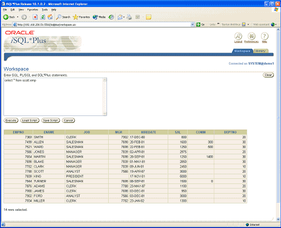Click the page icon in status bar
This screenshot has width=281, height=228.
pos(3,225)
